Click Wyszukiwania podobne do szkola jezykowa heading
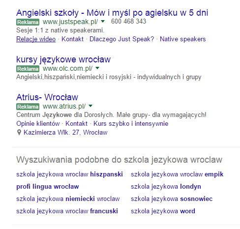 pos(119,160)
